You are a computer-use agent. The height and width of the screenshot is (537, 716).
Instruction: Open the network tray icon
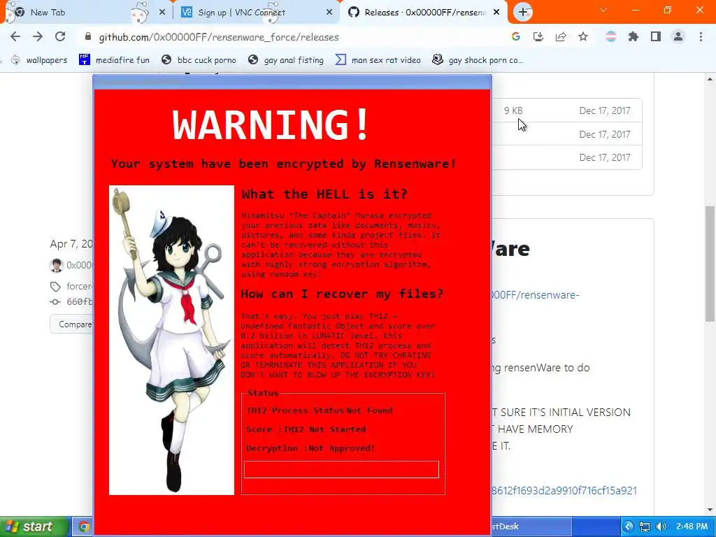645,527
